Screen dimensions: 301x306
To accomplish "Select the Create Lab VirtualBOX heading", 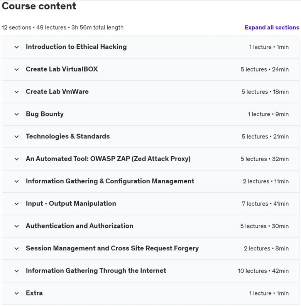I will (x=62, y=69).
